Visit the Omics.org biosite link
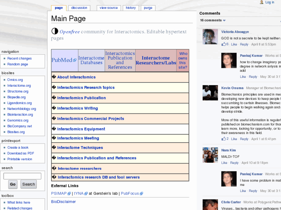The width and height of the screenshot is (281, 210). pyautogui.click(x=15, y=80)
